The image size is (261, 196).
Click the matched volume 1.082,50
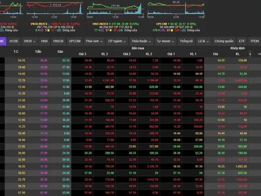point(241,167)
